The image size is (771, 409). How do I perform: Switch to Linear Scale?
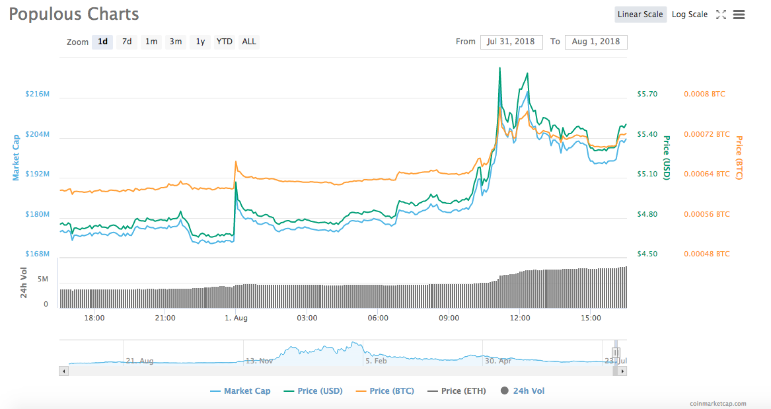pos(640,15)
